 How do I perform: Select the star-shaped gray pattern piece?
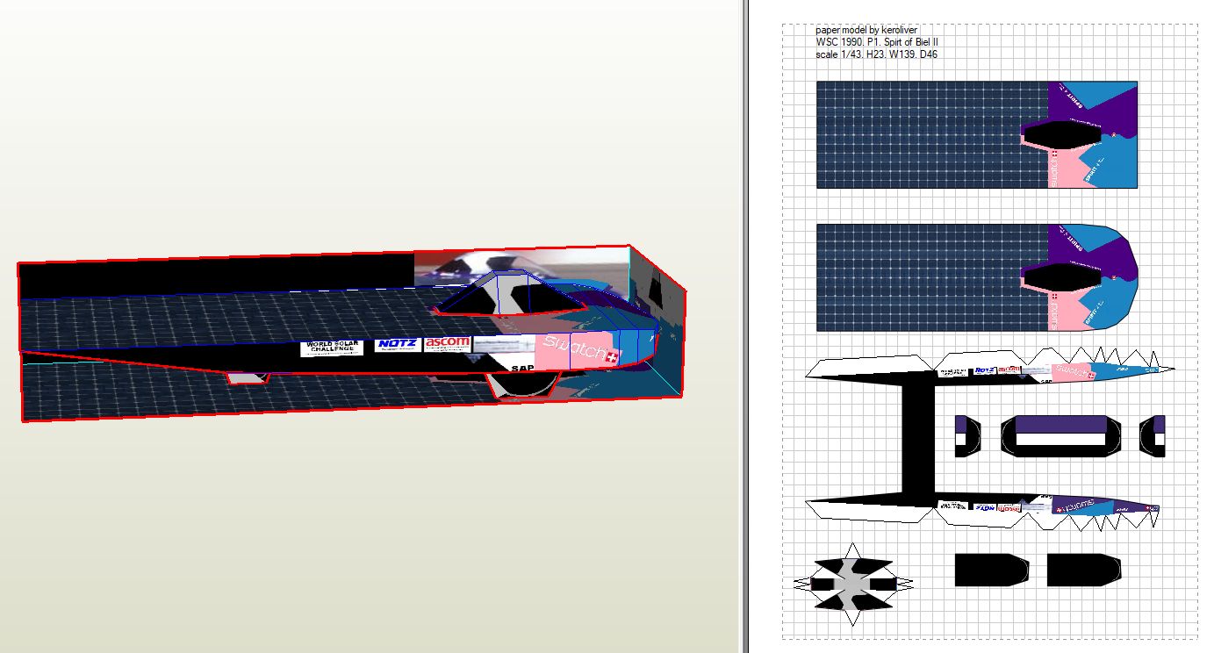click(x=852, y=584)
